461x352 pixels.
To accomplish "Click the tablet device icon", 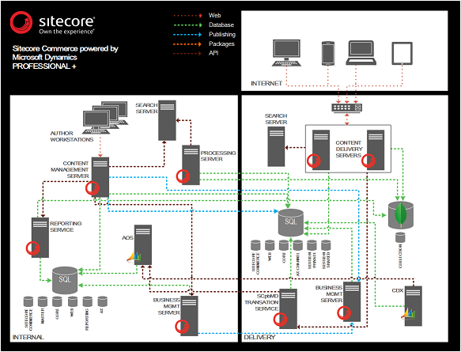I will (402, 53).
